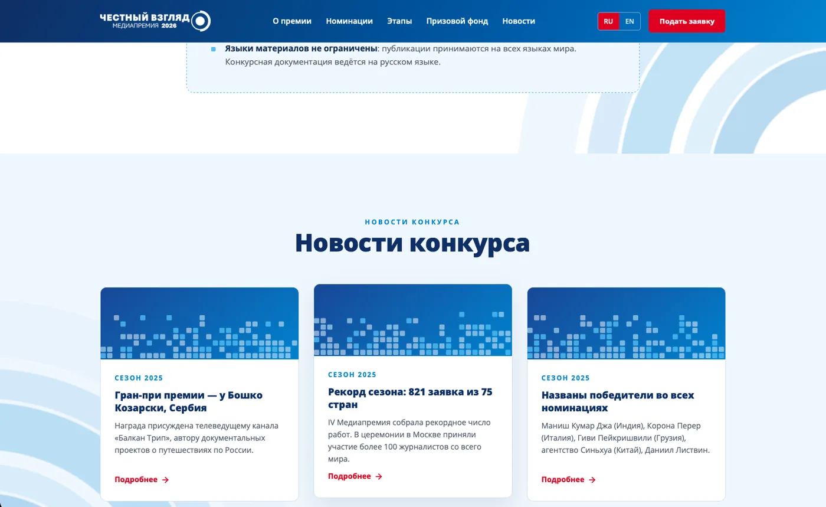This screenshot has height=507, width=826.
Task: Click description mentioning «Балкан Трип» channel
Action: coord(196,438)
